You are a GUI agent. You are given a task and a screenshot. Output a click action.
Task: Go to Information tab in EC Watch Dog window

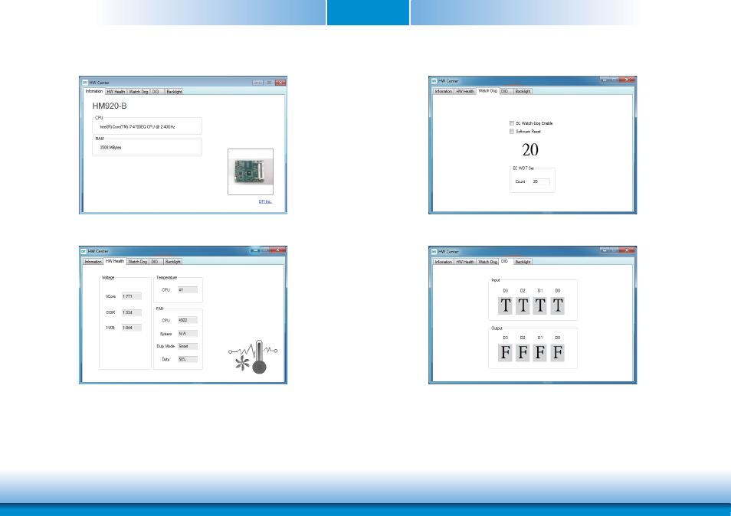coord(444,91)
